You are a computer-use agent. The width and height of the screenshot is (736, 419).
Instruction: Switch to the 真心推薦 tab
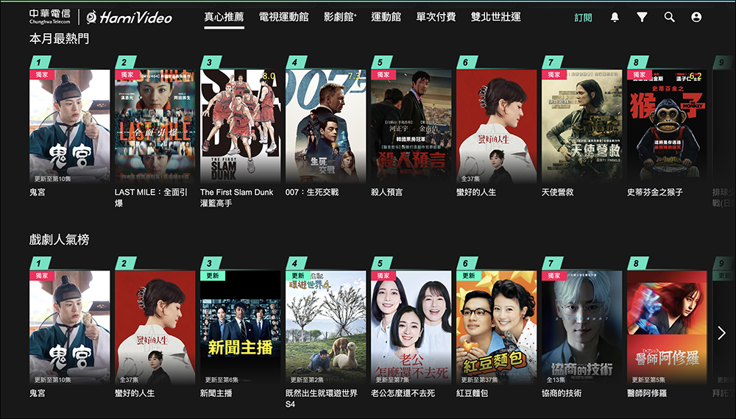224,18
